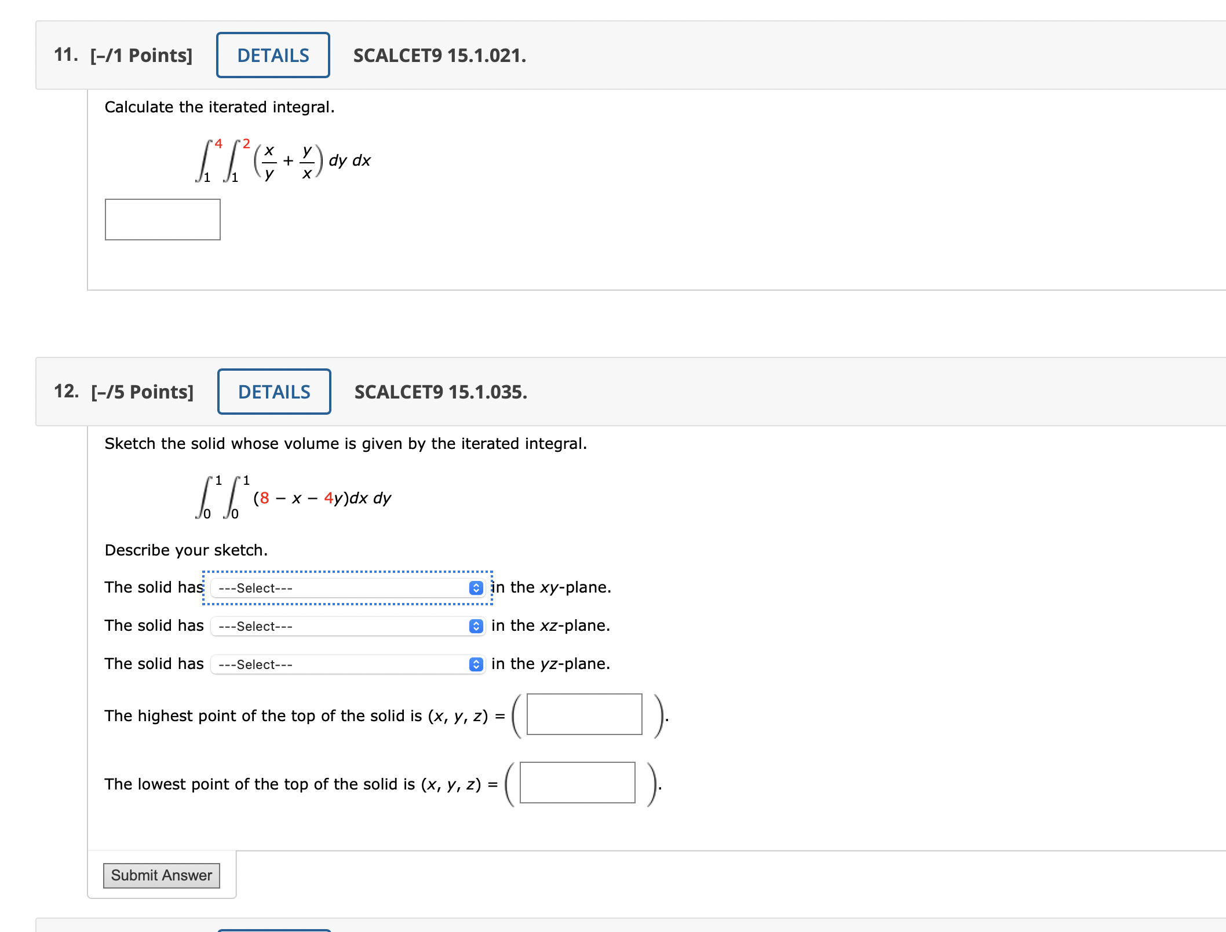The width and height of the screenshot is (1226, 932).
Task: Click the [-/5 Points] label for question 12
Action: click(x=143, y=392)
